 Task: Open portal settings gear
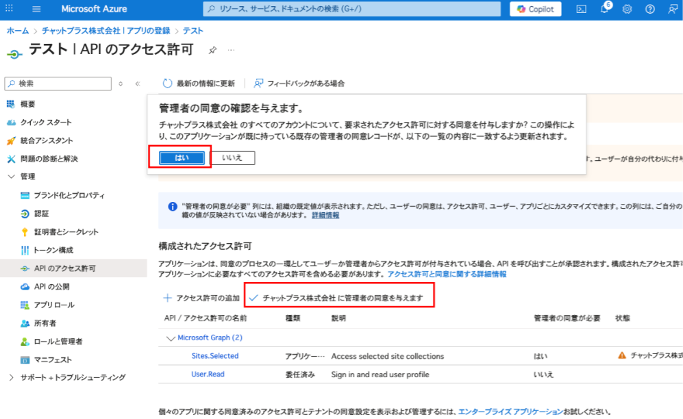[x=628, y=9]
